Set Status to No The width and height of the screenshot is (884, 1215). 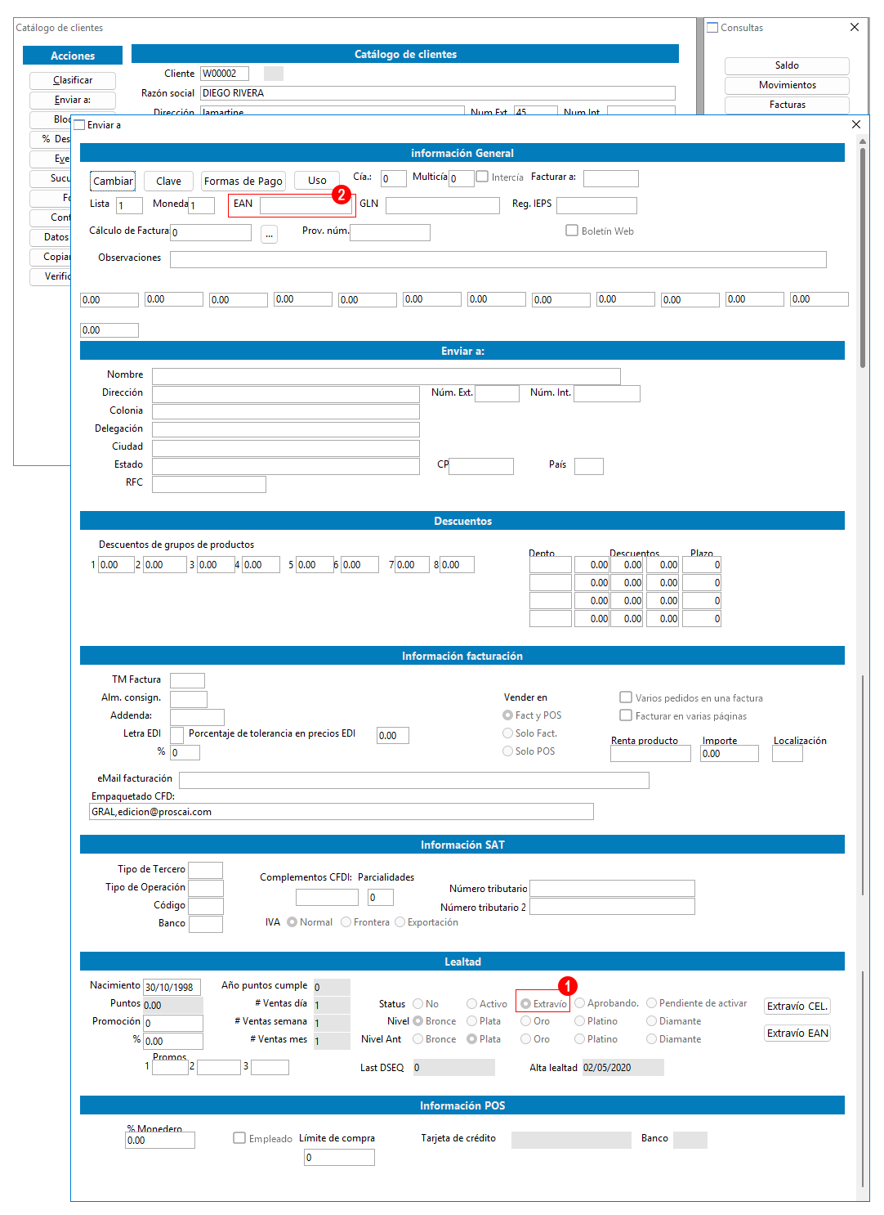(417, 1004)
